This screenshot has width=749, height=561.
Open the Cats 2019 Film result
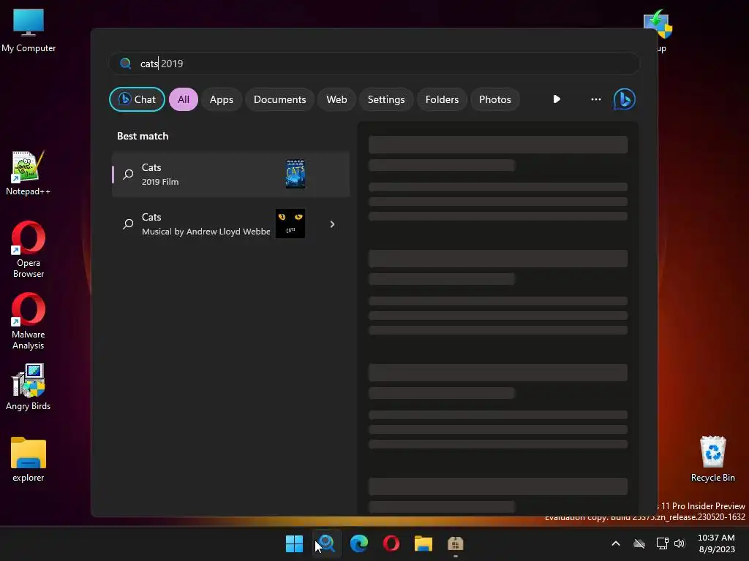coord(230,174)
